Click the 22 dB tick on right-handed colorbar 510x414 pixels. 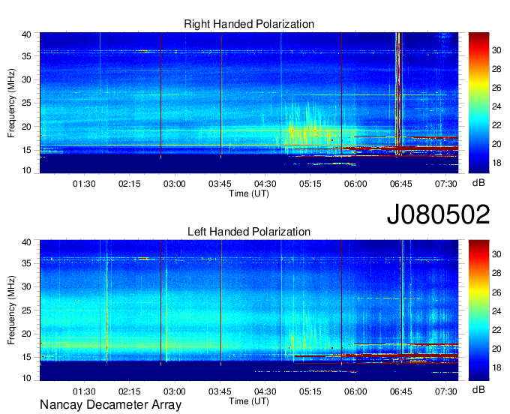pos(496,125)
